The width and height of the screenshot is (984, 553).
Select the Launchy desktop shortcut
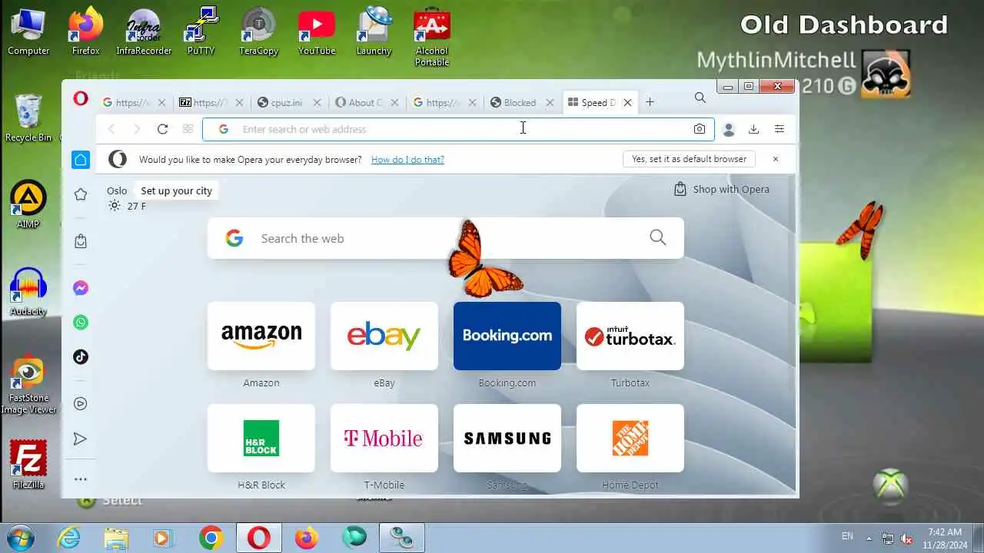point(374,32)
